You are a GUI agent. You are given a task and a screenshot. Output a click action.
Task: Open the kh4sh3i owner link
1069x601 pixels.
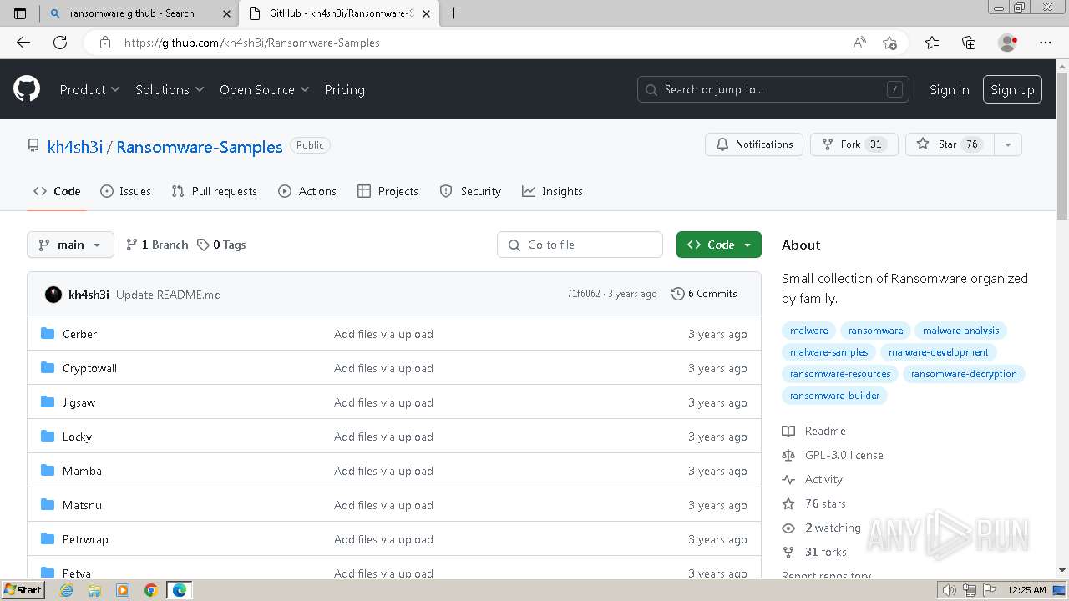(x=75, y=147)
